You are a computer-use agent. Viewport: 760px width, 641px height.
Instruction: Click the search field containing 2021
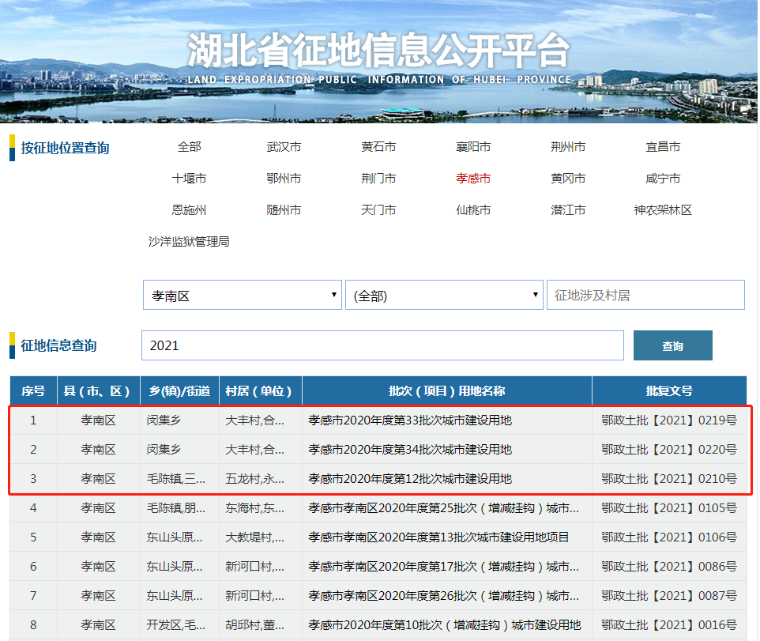tap(382, 345)
